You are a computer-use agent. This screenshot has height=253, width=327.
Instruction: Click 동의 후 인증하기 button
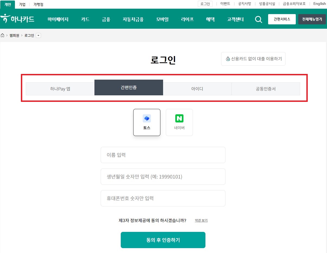tap(163, 240)
